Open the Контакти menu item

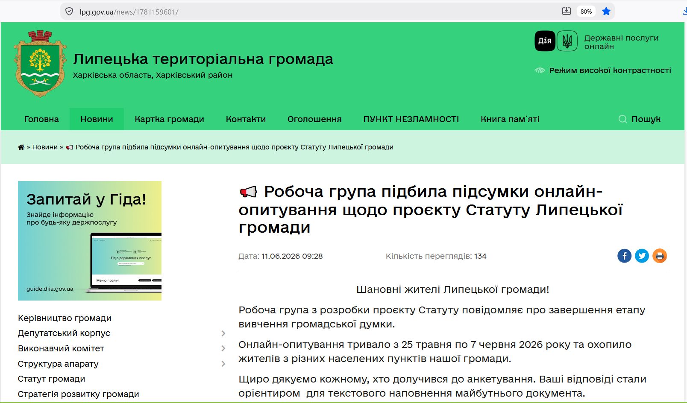pyautogui.click(x=246, y=119)
